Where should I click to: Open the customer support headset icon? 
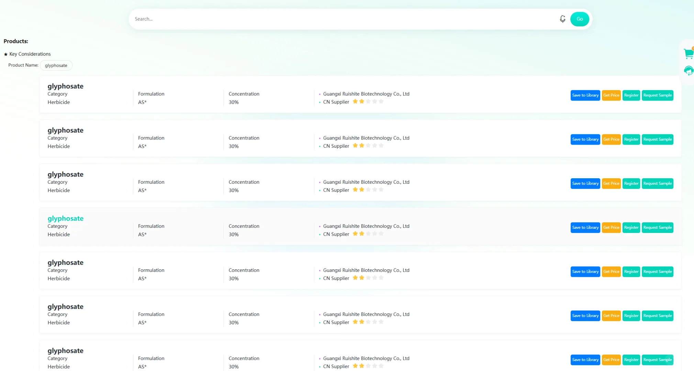pyautogui.click(x=689, y=70)
